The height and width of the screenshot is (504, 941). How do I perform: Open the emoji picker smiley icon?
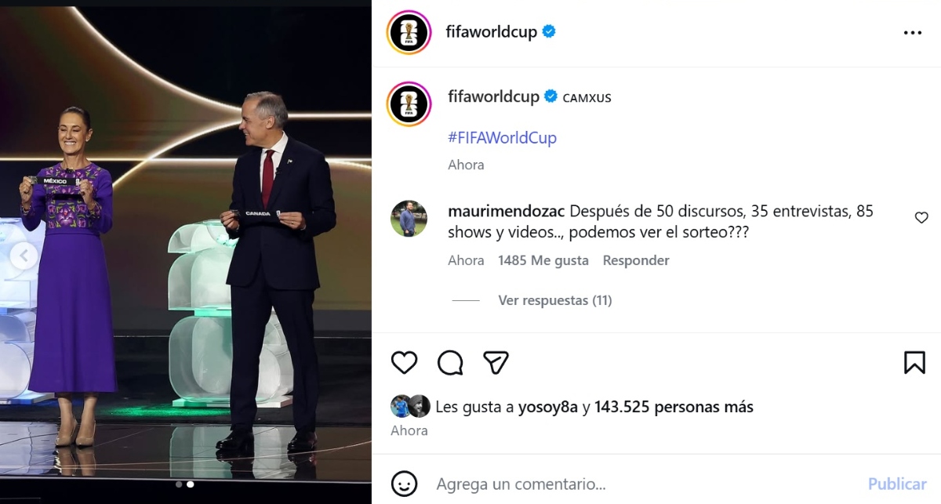pos(404,484)
